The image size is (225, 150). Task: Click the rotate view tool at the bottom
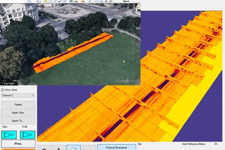pos(44,148)
